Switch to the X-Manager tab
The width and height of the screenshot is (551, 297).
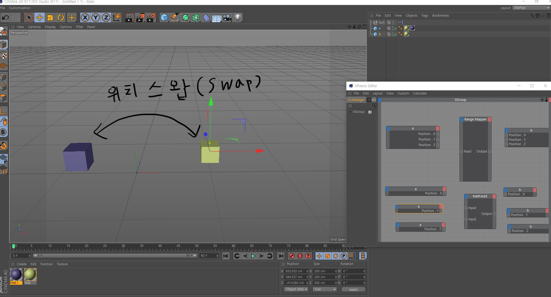356,100
